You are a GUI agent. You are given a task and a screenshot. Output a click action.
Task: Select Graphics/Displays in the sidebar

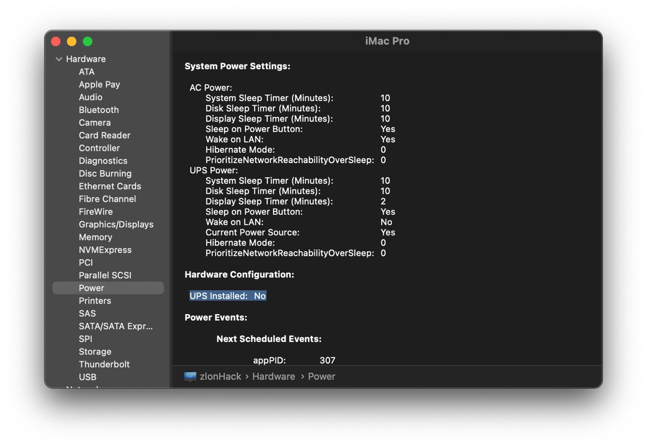coord(116,224)
